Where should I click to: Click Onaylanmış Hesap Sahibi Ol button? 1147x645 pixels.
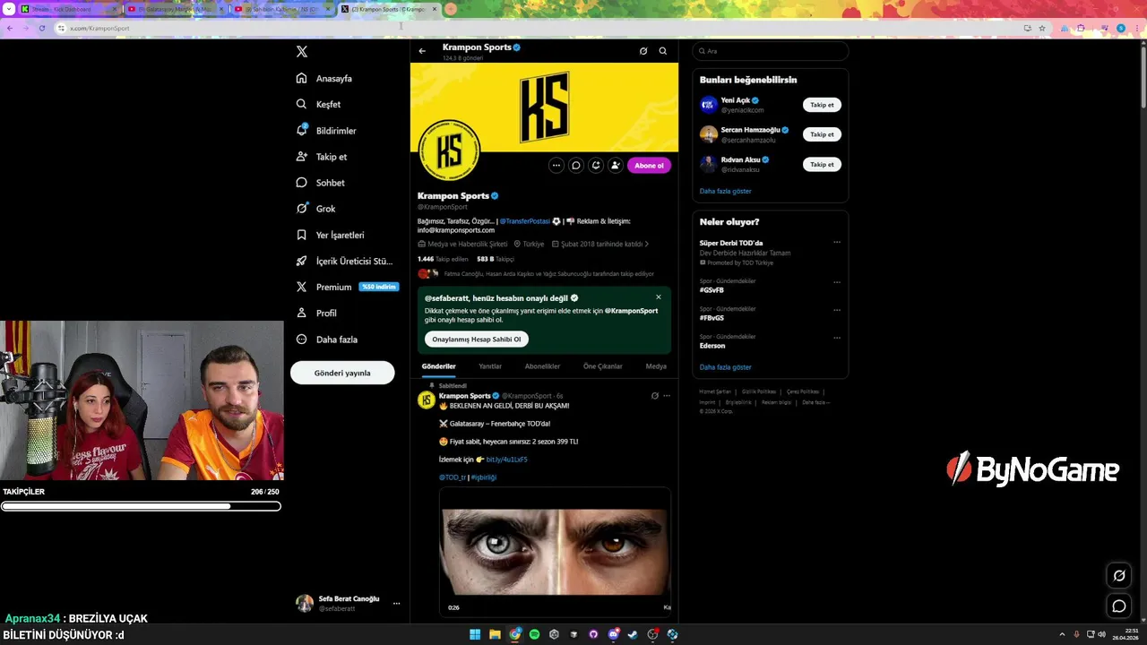point(477,340)
